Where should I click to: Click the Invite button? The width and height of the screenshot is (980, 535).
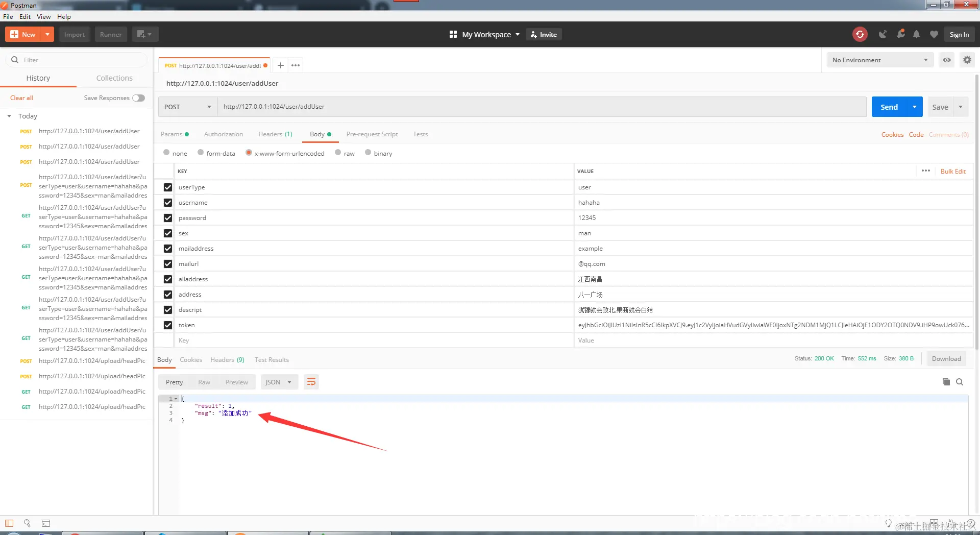[544, 34]
